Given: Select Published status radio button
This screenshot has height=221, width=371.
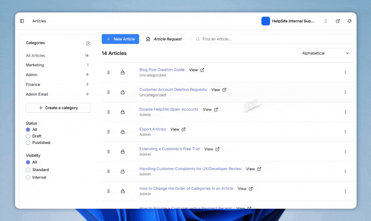Looking at the screenshot, I should pos(28,143).
